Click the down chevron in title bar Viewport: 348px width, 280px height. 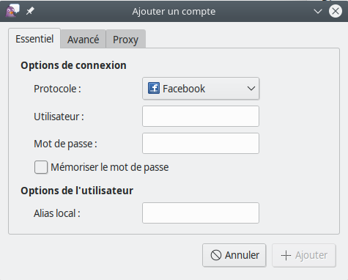click(318, 11)
